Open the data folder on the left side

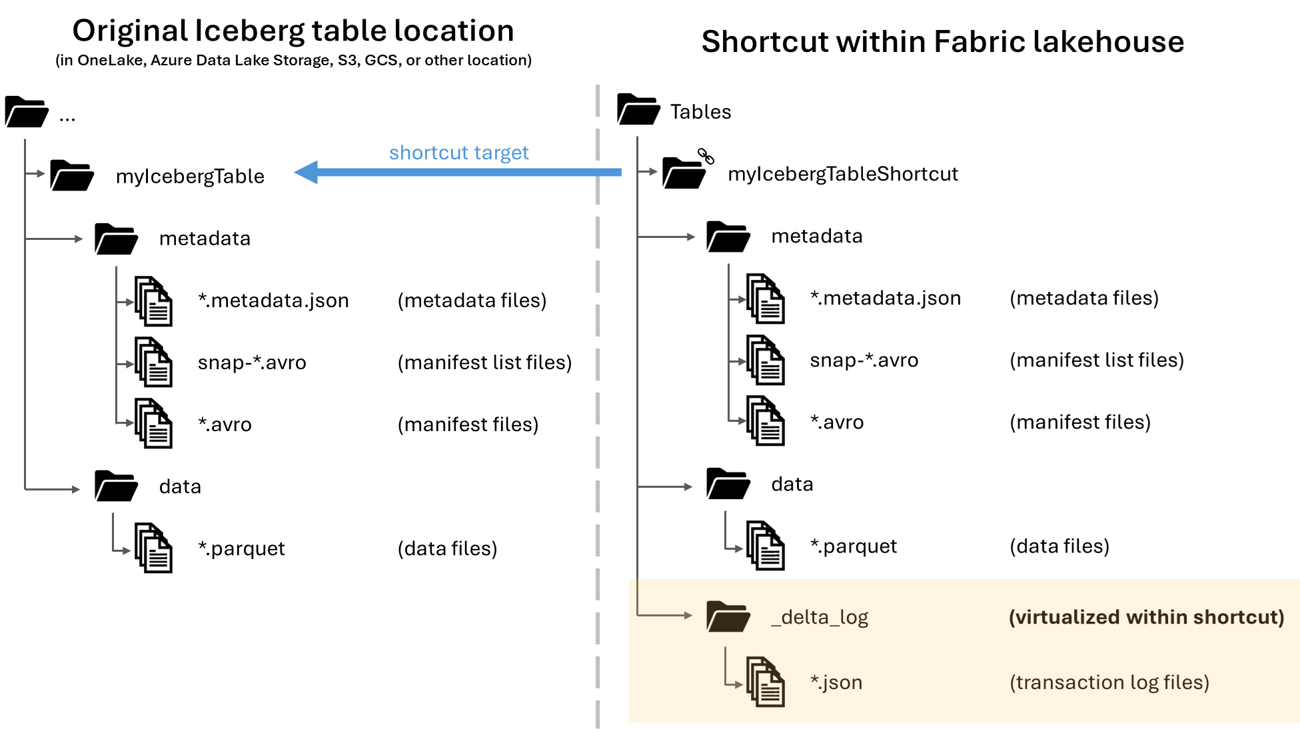(x=116, y=486)
